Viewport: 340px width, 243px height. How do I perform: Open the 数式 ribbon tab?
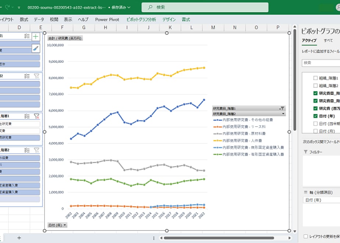point(24,20)
